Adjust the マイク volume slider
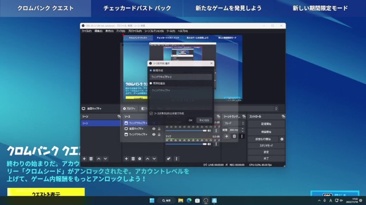 point(186,144)
